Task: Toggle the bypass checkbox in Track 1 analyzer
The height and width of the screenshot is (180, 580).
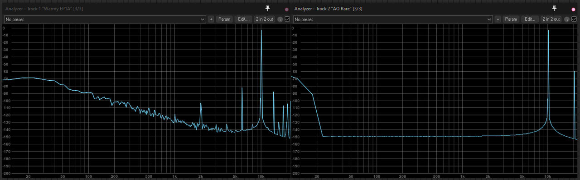Action: click(287, 19)
